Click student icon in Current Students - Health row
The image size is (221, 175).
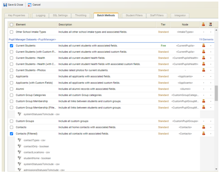pos(204,58)
